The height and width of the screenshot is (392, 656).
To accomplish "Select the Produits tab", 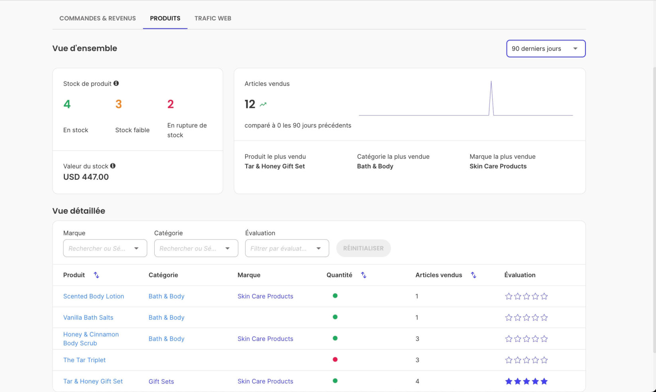I will click(165, 18).
